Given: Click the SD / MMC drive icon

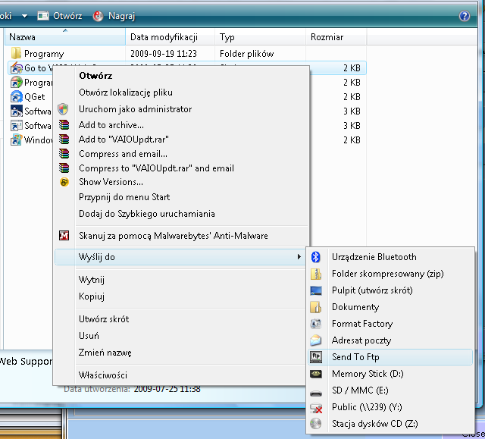Looking at the screenshot, I should pyautogui.click(x=316, y=394).
